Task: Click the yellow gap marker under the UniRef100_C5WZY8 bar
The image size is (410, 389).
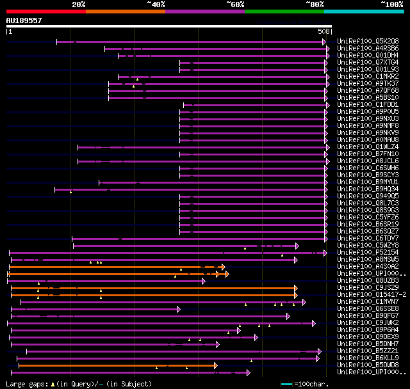Action: click(245, 248)
